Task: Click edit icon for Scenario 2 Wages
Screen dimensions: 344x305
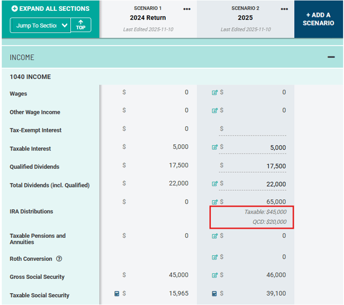Action: [215, 93]
